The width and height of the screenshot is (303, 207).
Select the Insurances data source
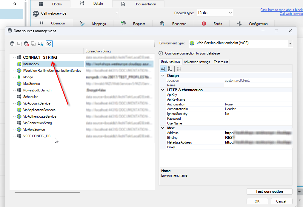click(x=31, y=64)
